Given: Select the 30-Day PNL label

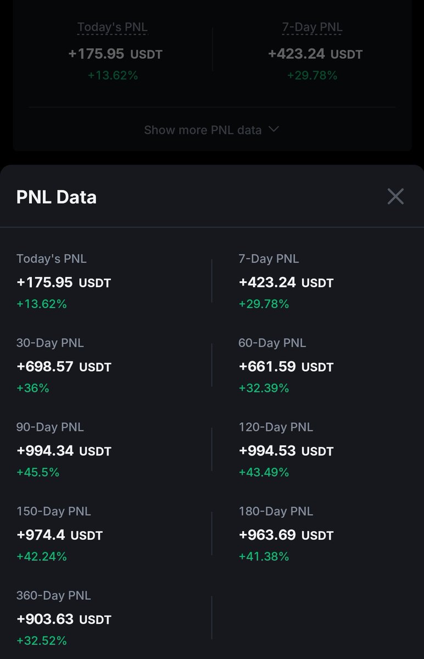Looking at the screenshot, I should (50, 343).
